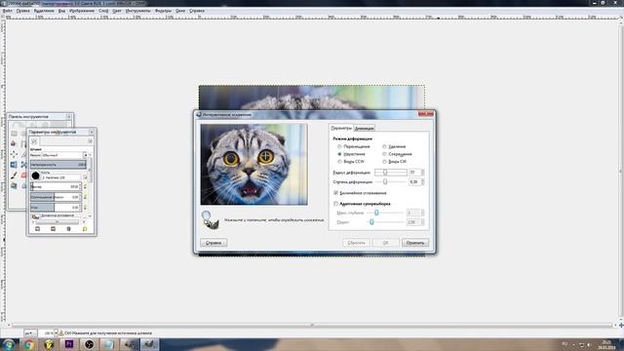Click the deform amount spinner arrows
This screenshot has width=624, height=351.
(x=422, y=181)
